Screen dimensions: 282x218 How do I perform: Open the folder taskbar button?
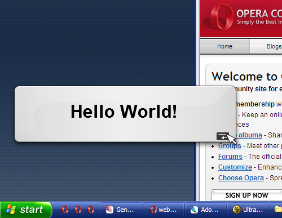click(276, 210)
